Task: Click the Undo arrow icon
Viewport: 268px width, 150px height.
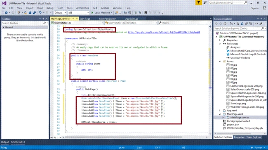Action: (40, 13)
